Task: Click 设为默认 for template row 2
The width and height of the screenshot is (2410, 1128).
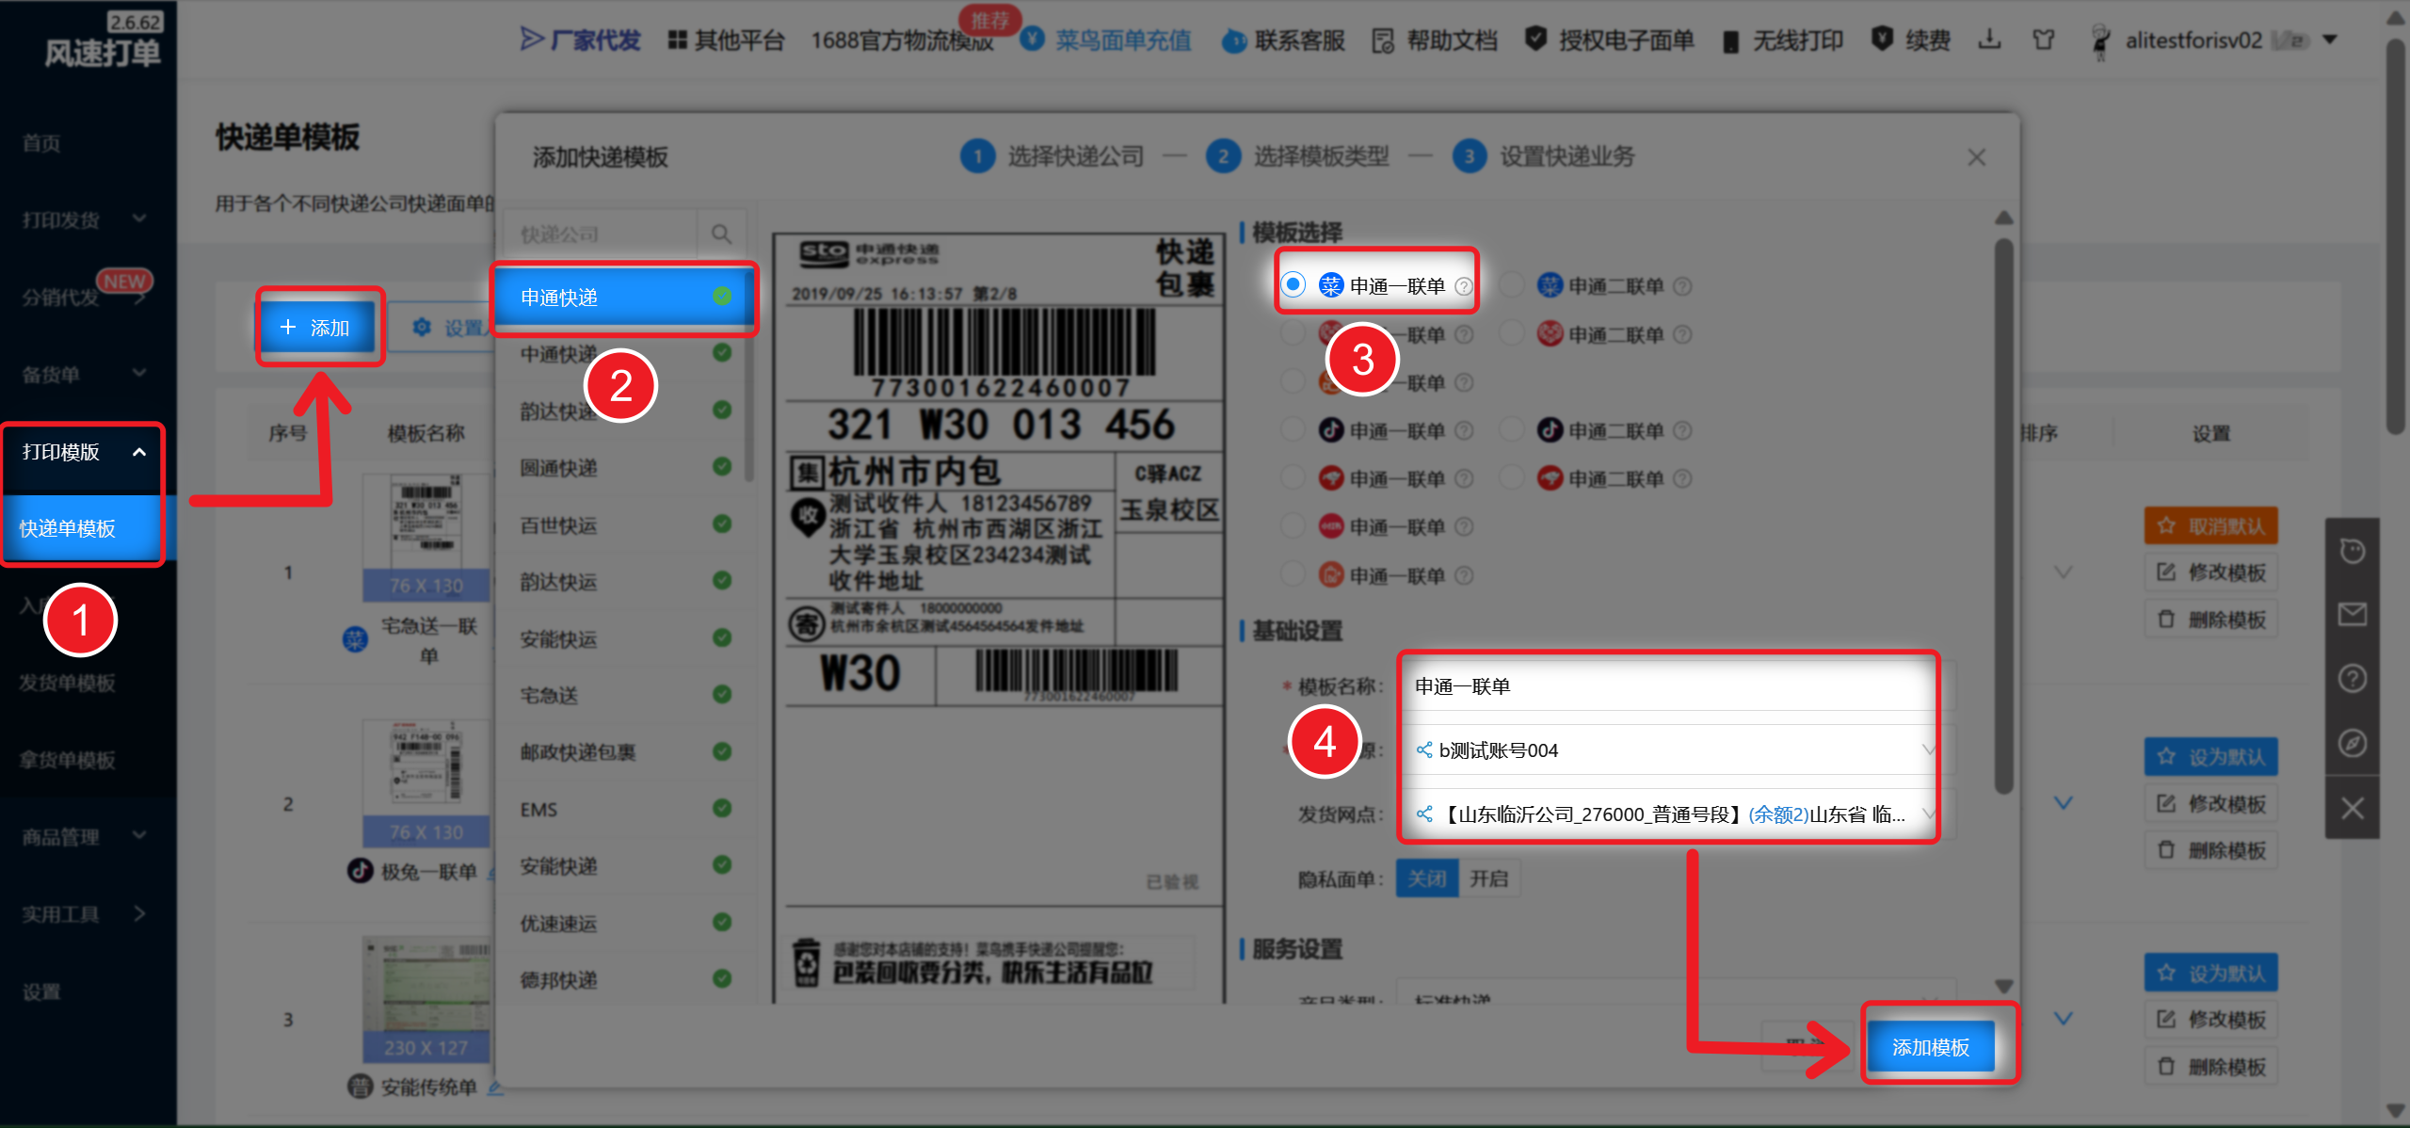Action: tap(2210, 756)
